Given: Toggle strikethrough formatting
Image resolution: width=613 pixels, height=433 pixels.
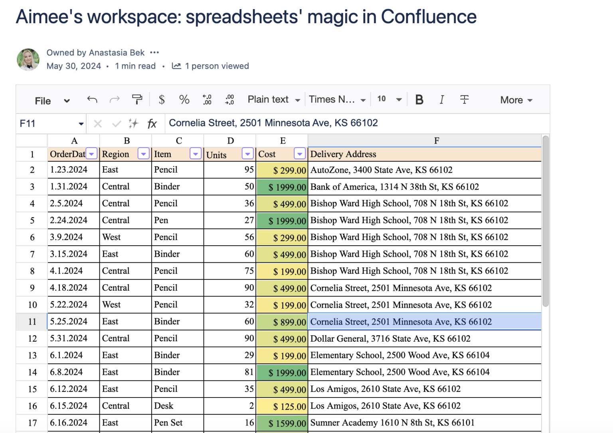Looking at the screenshot, I should pyautogui.click(x=464, y=100).
